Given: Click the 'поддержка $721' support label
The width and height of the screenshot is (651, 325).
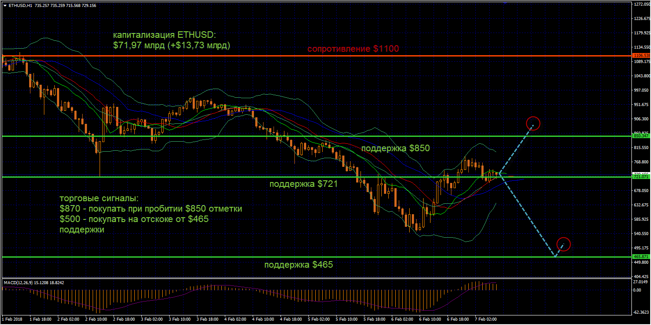Looking at the screenshot, I should click(303, 184).
